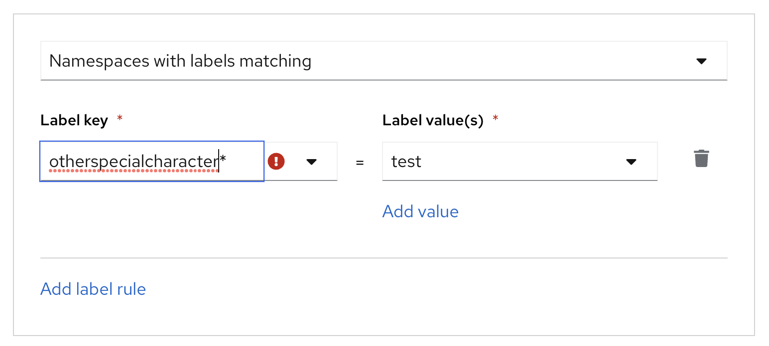Open the namespace selector dropdown arrow

[x=701, y=61]
